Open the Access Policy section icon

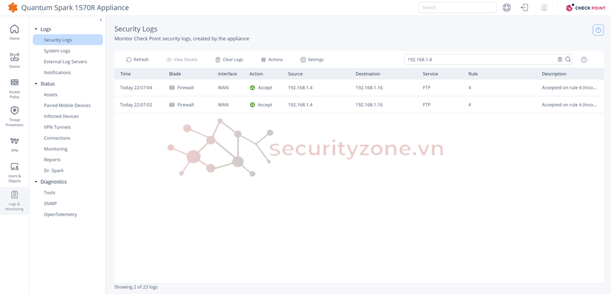(14, 82)
